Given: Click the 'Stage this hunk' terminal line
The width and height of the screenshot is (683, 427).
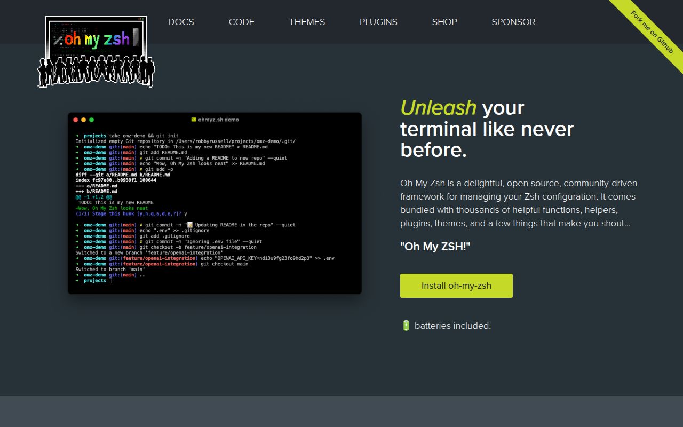Looking at the screenshot, I should pos(131,213).
